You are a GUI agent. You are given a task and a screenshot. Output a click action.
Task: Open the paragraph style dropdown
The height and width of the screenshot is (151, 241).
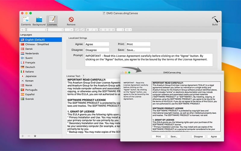click(x=23, y=30)
